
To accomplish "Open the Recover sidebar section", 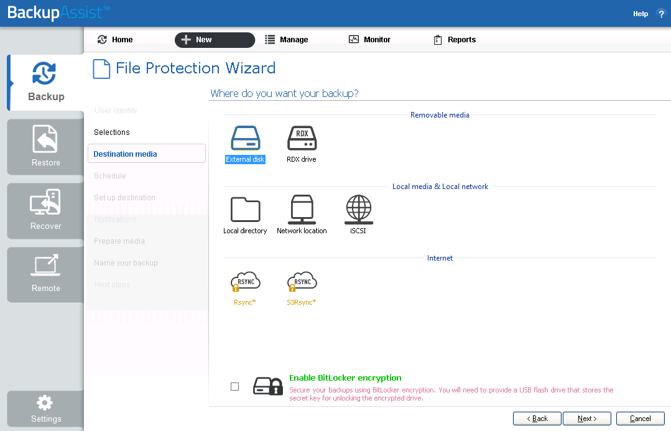I will point(46,211).
